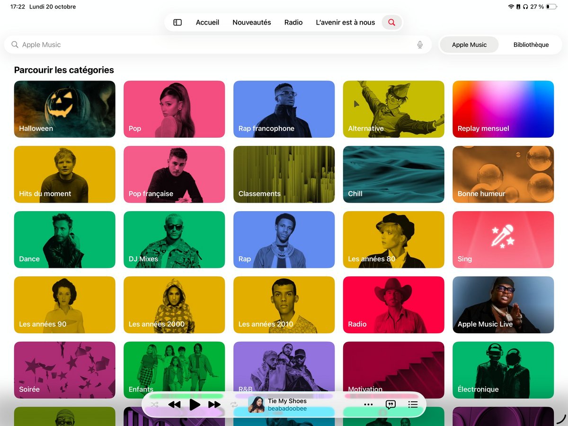
Task: Toggle shuffle in the mini player
Action: tap(155, 405)
